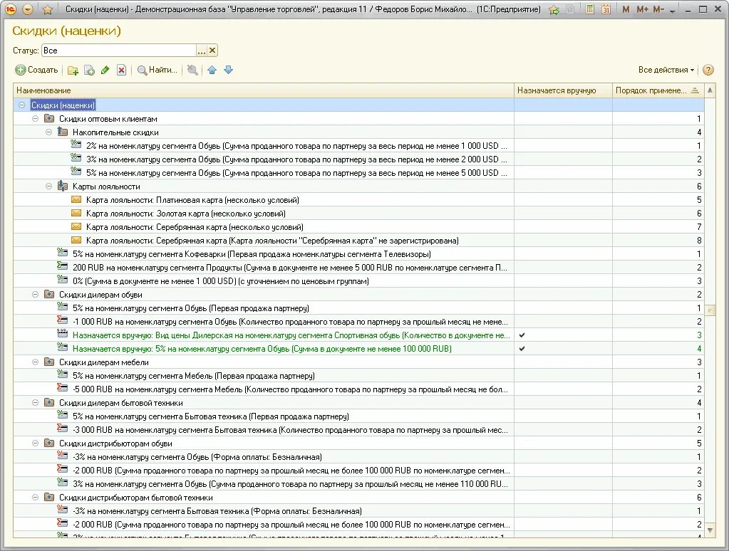Screen dimensions: 729x551
Task: Click the vertical scrollbar down arrow
Action: (710, 530)
